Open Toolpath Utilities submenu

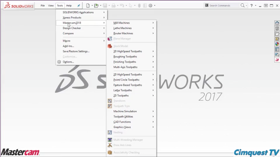tap(132, 116)
